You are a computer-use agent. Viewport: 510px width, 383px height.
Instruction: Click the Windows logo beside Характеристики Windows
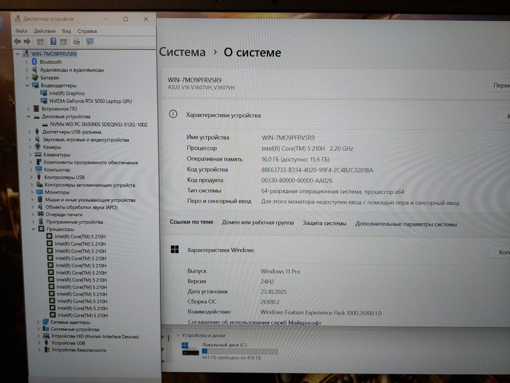pyautogui.click(x=175, y=250)
